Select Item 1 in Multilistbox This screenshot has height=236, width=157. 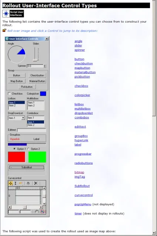(36, 103)
